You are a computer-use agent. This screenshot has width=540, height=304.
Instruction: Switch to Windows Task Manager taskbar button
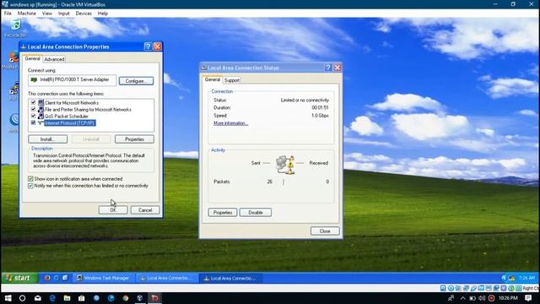[103, 278]
